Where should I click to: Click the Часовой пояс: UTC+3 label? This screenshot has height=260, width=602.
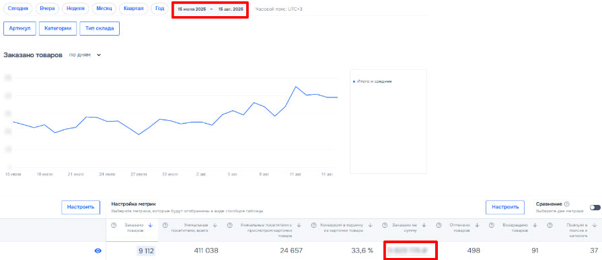tap(278, 9)
